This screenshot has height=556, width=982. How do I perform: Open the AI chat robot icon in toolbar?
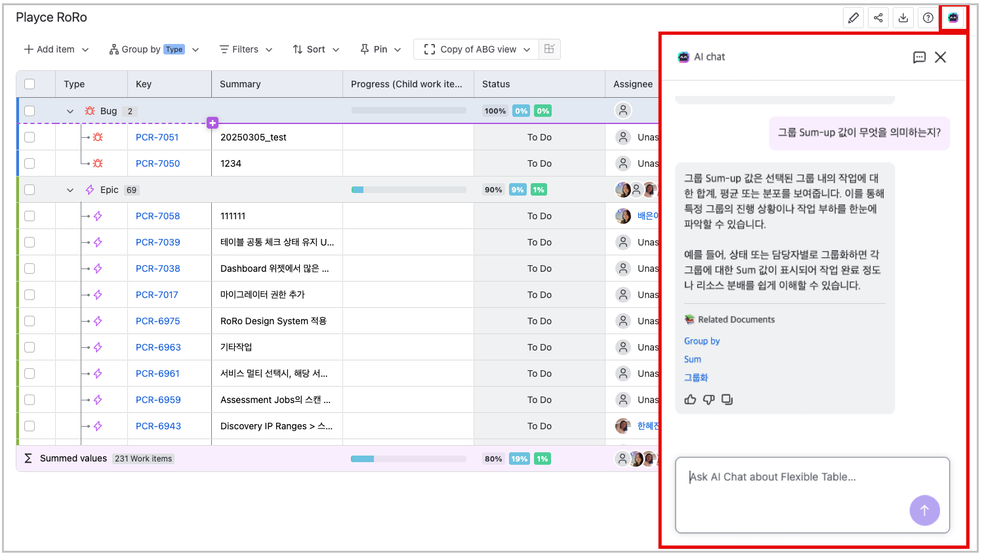[952, 17]
